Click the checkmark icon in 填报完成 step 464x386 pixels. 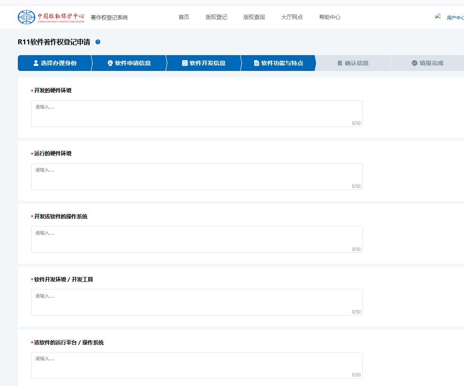(414, 63)
